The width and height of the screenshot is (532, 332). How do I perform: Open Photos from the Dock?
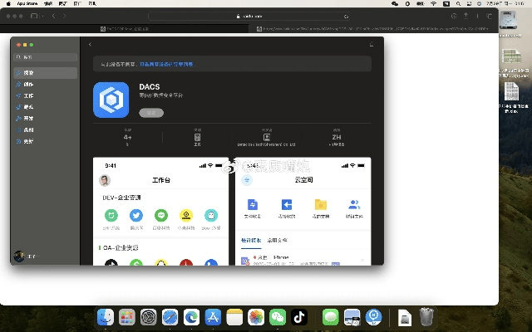tap(256, 317)
